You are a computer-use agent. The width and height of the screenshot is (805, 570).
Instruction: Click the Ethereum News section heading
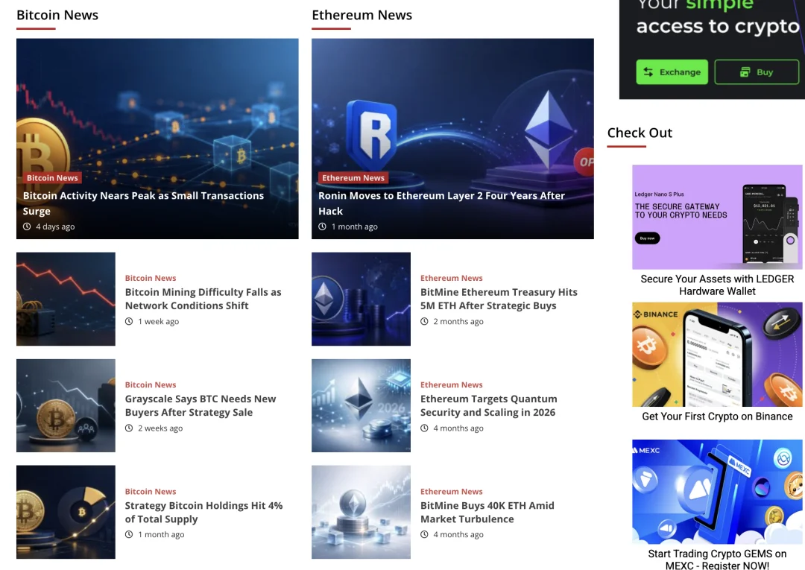coord(362,15)
